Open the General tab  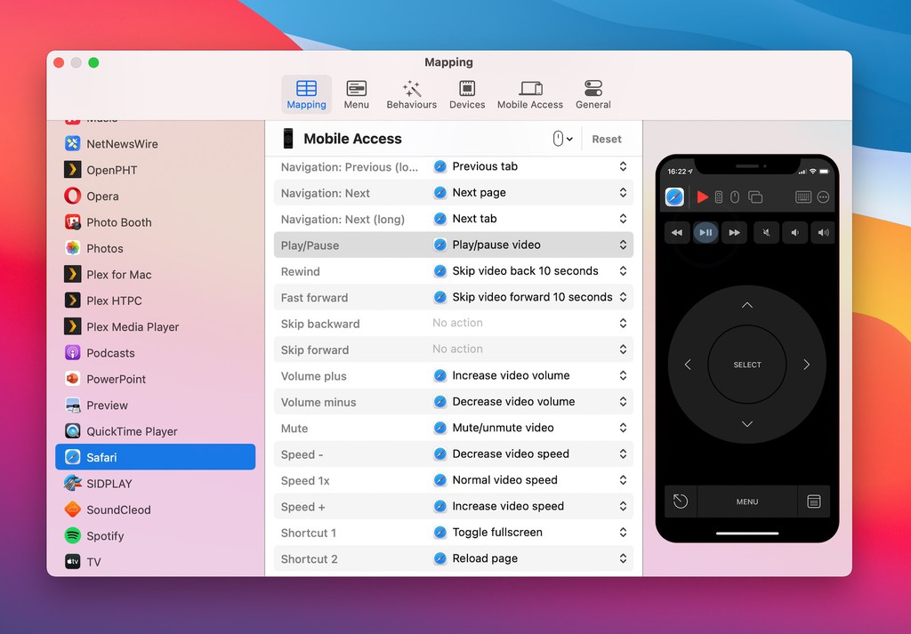click(x=593, y=94)
